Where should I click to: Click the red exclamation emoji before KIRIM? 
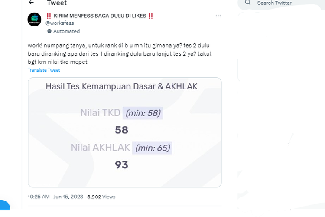click(49, 16)
